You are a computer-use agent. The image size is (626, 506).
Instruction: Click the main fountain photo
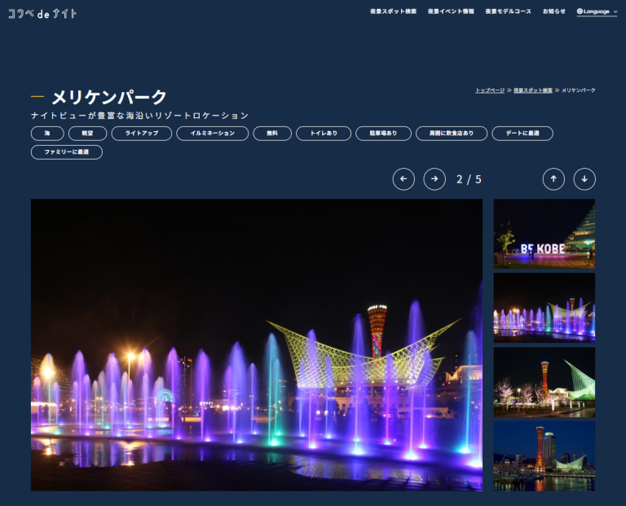pos(256,345)
